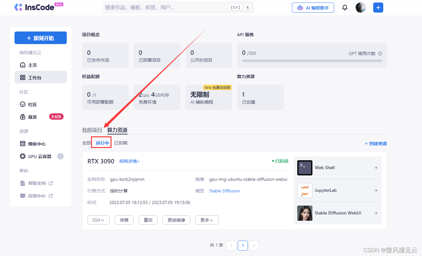Click the 悬赏 money bag icon
The image size is (422, 256).
click(x=22, y=117)
